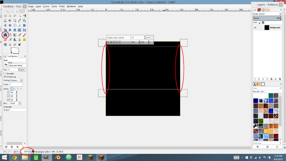Select the Ink tool

click(15, 40)
